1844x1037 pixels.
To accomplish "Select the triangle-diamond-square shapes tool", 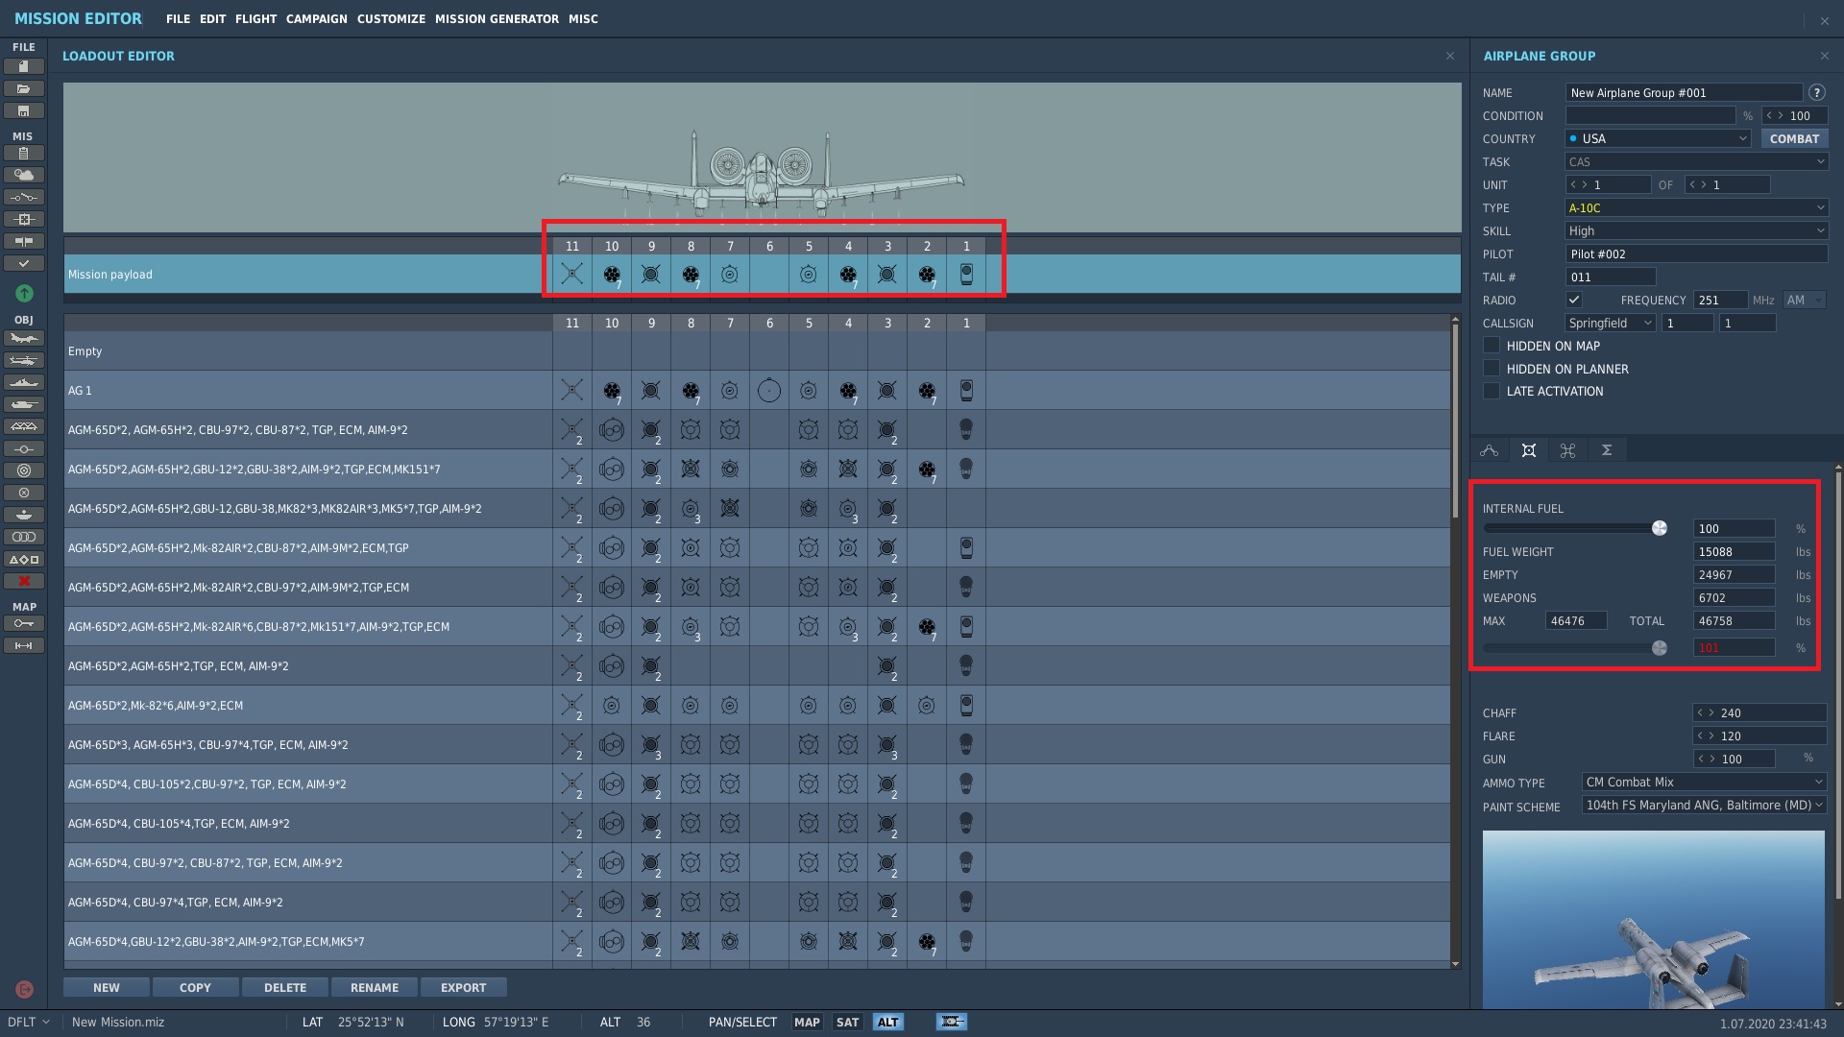I will tap(24, 559).
